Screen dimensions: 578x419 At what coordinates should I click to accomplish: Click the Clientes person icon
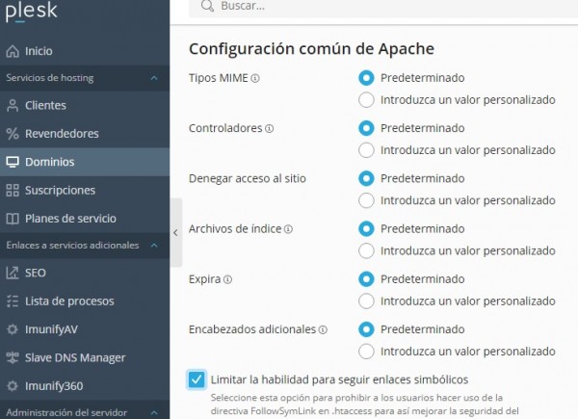click(13, 105)
